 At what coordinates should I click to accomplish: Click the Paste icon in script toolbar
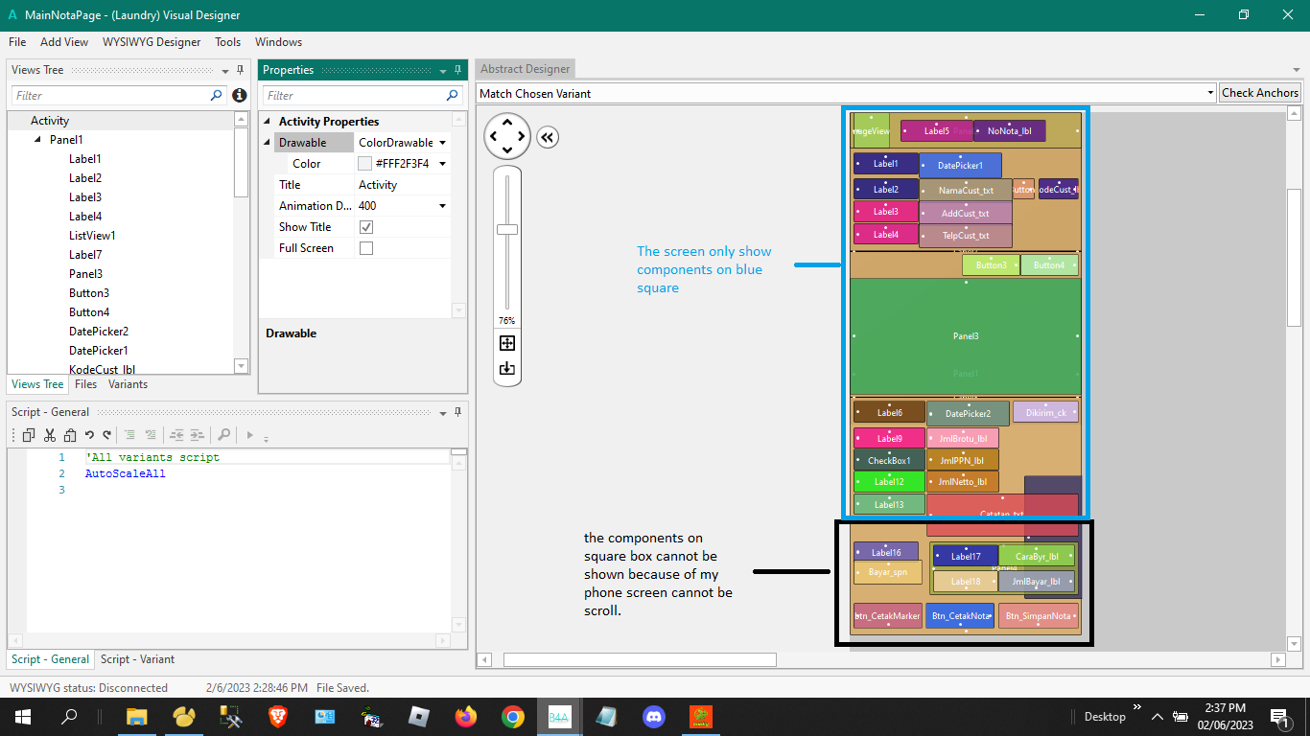tap(69, 435)
